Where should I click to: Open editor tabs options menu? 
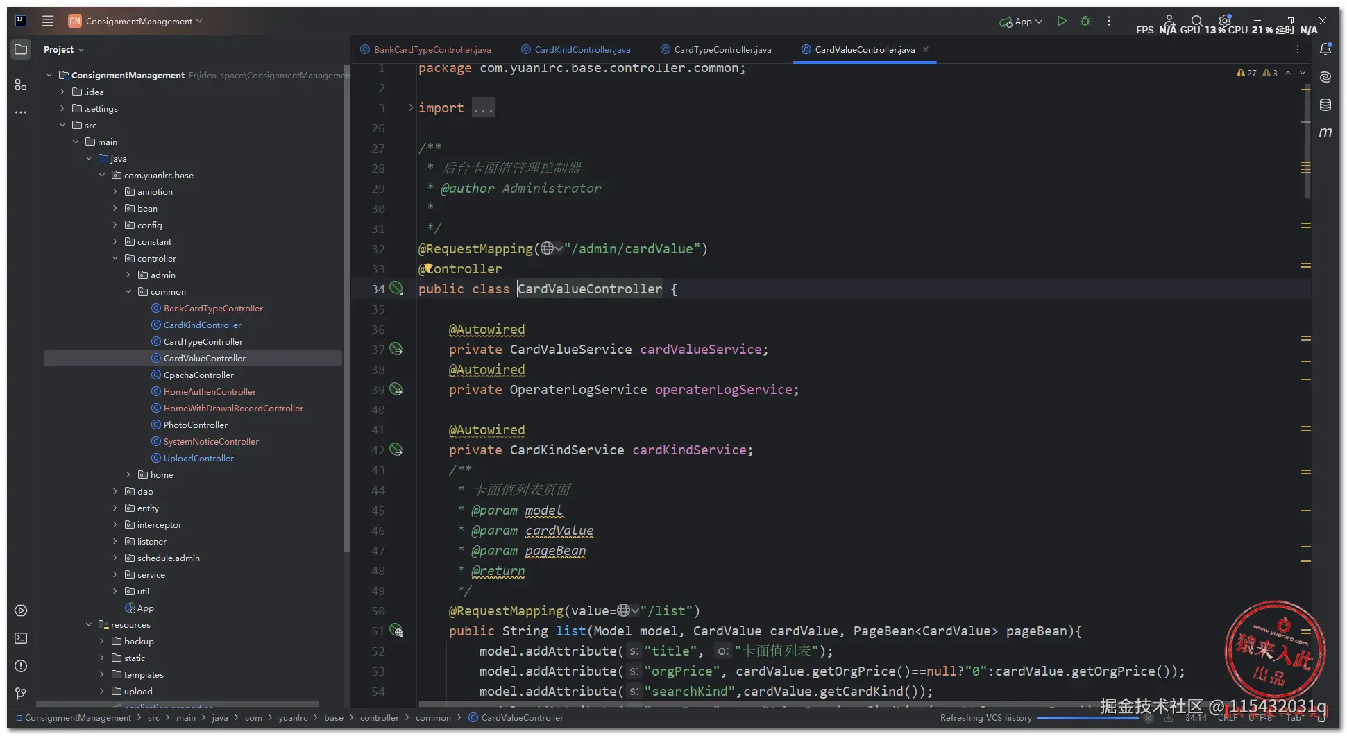[1298, 49]
